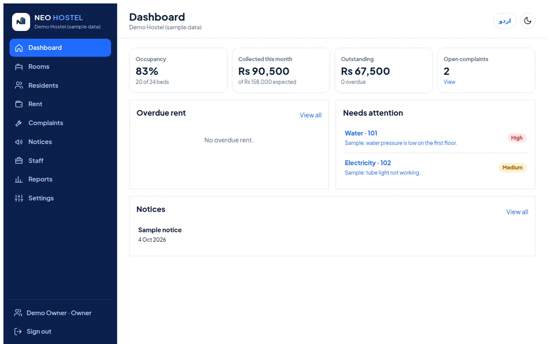This screenshot has width=551, height=344.
Task: Click the Dashboard page title
Action: point(157,17)
